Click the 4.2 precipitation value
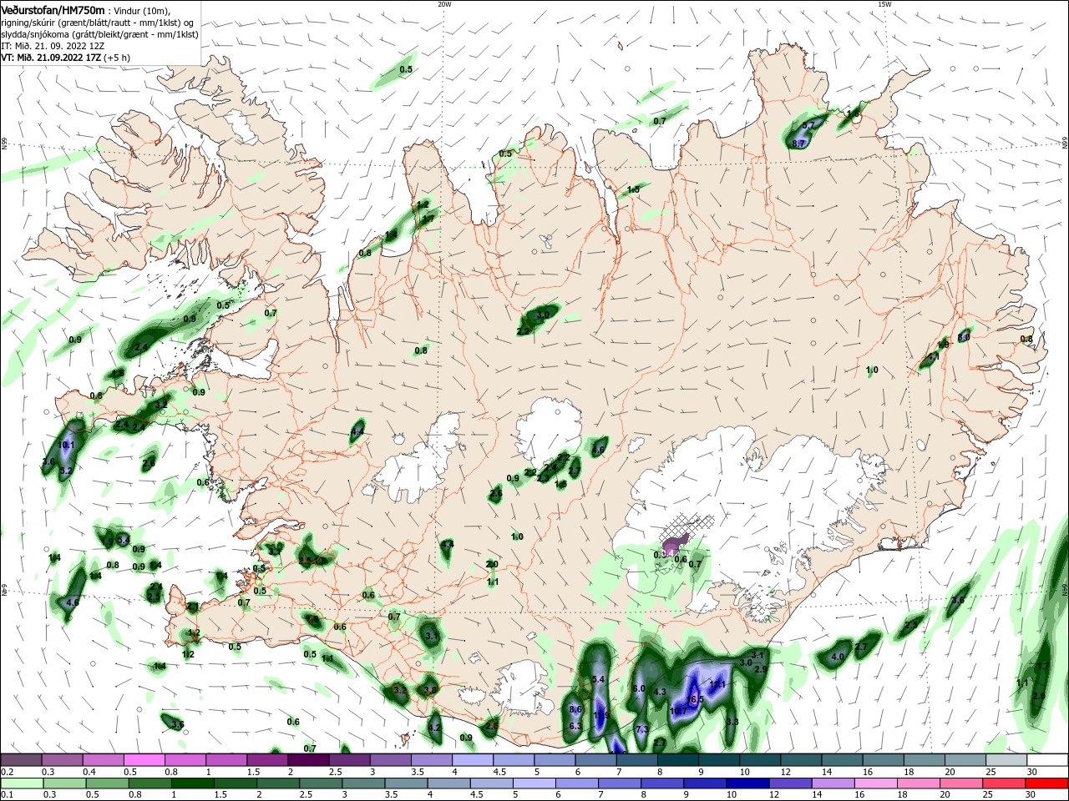 (x=433, y=728)
